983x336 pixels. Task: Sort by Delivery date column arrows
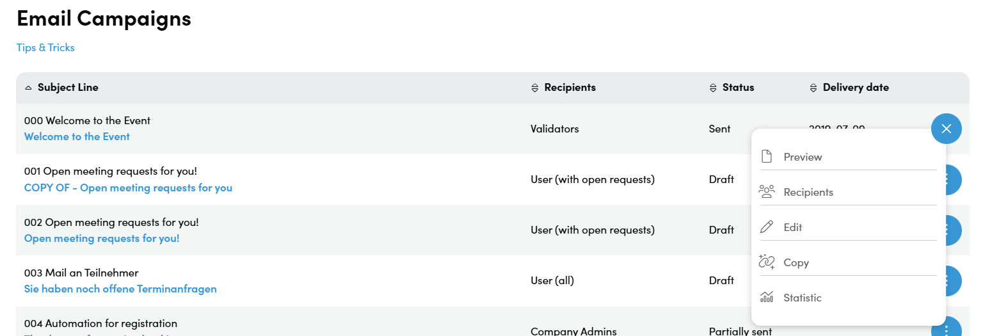coord(813,88)
